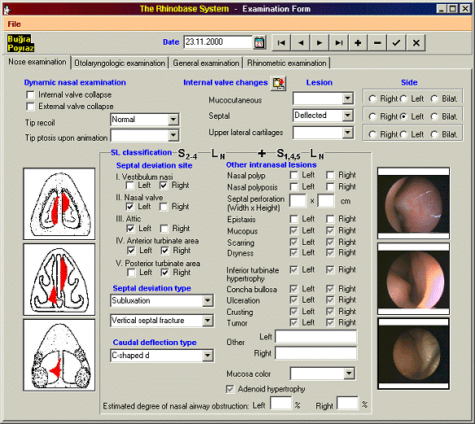Open the calendar date picker icon

[x=259, y=42]
